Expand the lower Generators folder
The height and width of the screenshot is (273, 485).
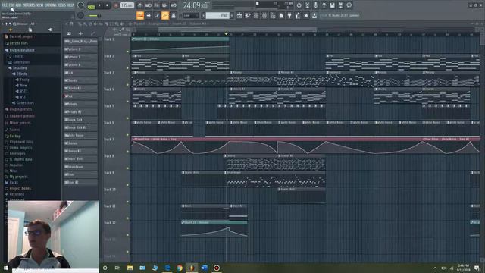(x=25, y=103)
